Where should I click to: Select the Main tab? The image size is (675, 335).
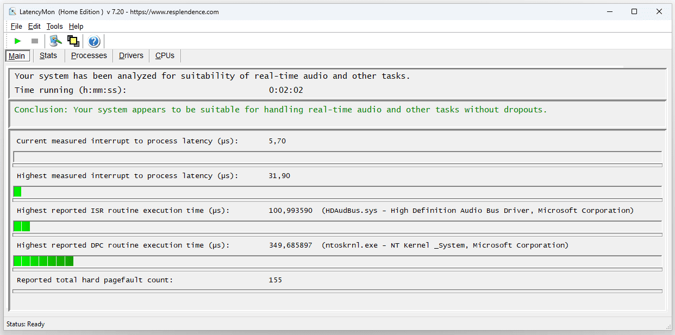point(17,56)
